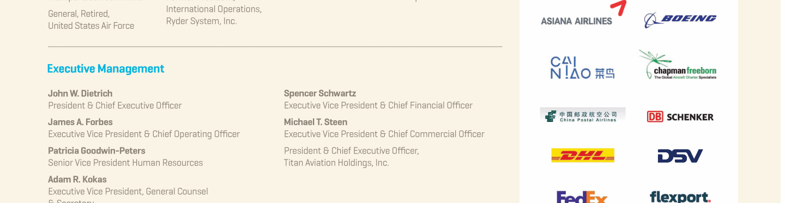Click the Titan Aviation Holdings, Inc. text
The image size is (785, 203).
336,163
